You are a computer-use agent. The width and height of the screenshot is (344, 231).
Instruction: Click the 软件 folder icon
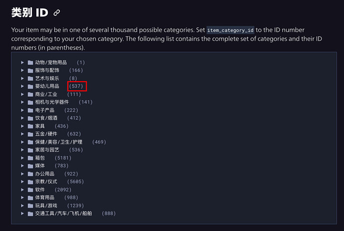(x=30, y=190)
